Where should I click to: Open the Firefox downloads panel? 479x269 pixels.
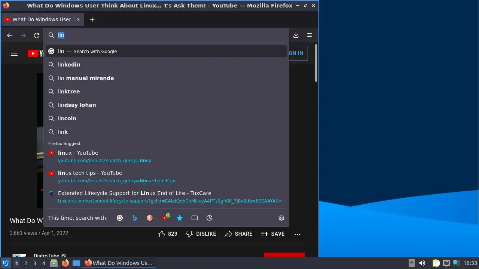(x=296, y=35)
